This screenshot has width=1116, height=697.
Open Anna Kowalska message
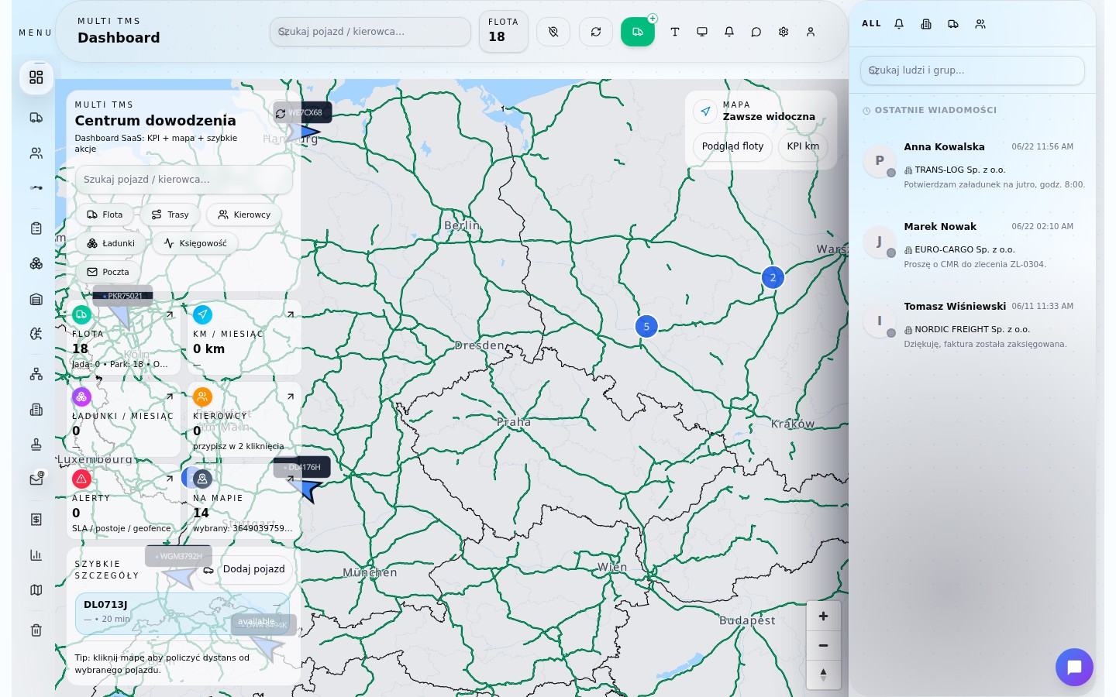point(974,167)
